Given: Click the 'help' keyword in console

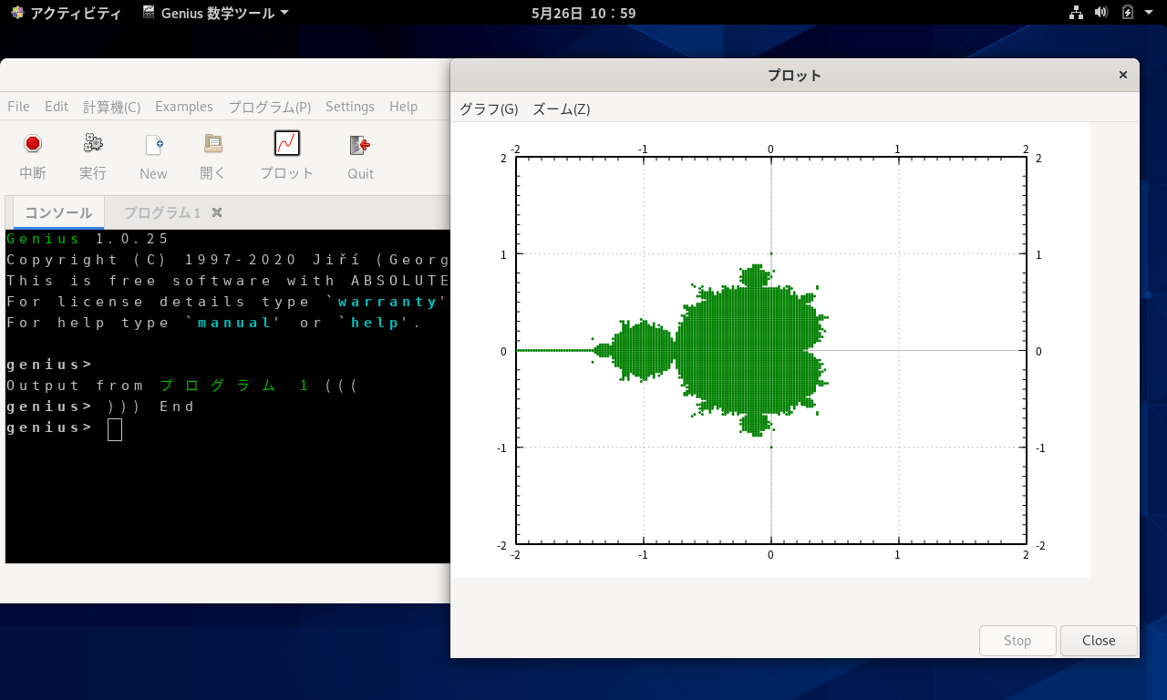Looking at the screenshot, I should pyautogui.click(x=376, y=323).
